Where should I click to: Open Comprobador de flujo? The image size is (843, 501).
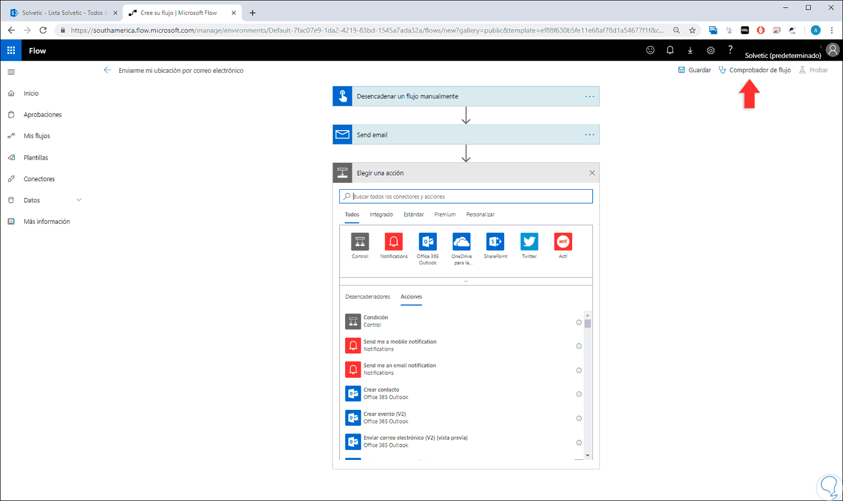tap(754, 70)
